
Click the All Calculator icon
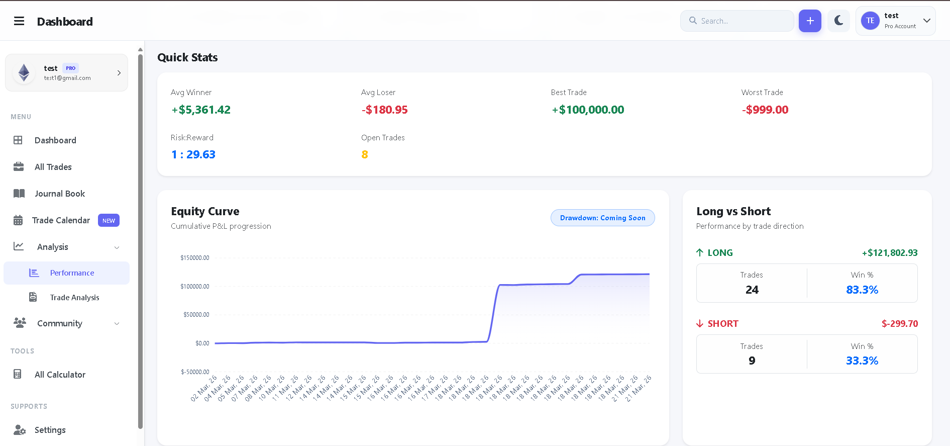pyautogui.click(x=18, y=374)
